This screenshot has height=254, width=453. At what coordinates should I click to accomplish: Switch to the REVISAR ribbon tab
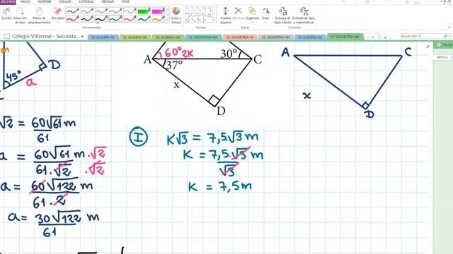pos(108,1)
